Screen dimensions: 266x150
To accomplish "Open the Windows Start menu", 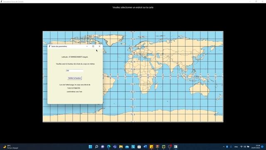I will point(91,147).
